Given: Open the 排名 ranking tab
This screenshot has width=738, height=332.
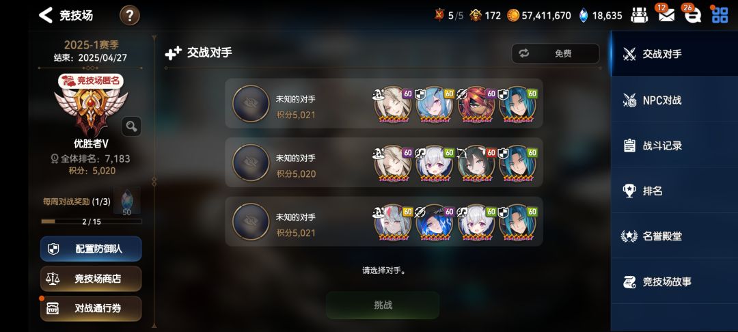Looking at the screenshot, I should coord(674,191).
